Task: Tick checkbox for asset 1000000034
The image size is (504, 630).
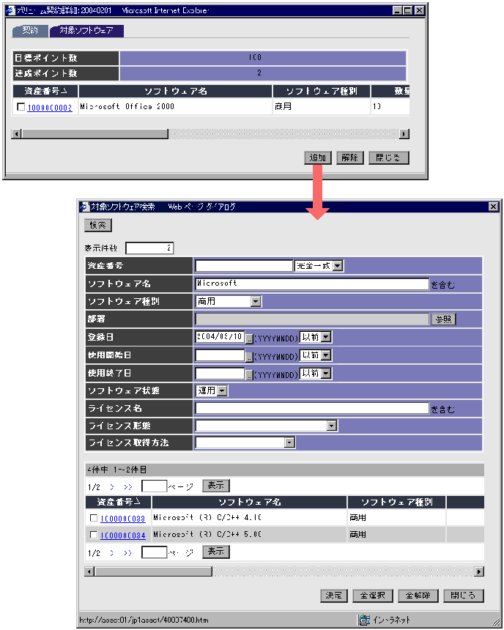Action: point(94,535)
